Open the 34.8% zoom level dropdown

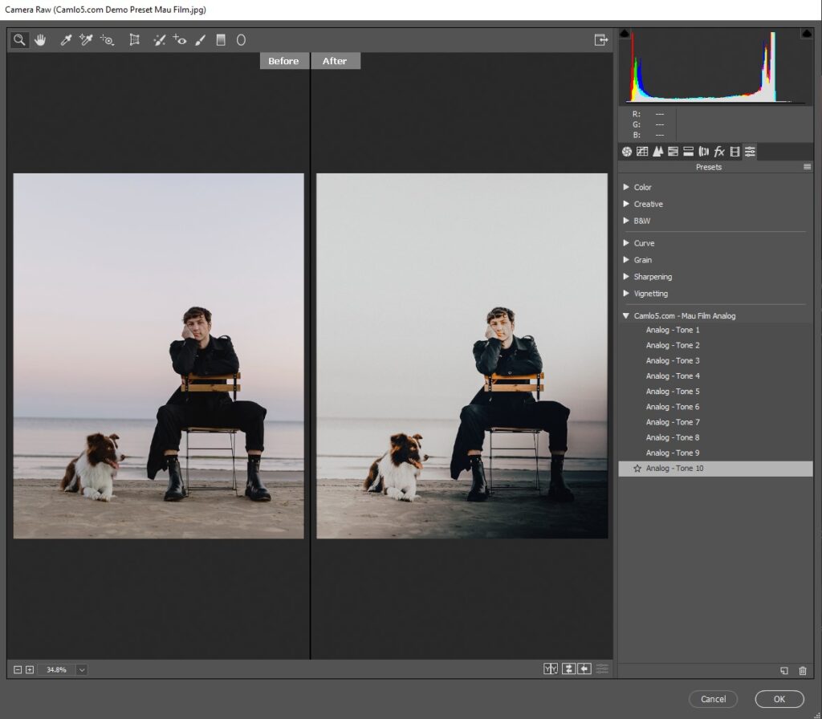[81, 670]
